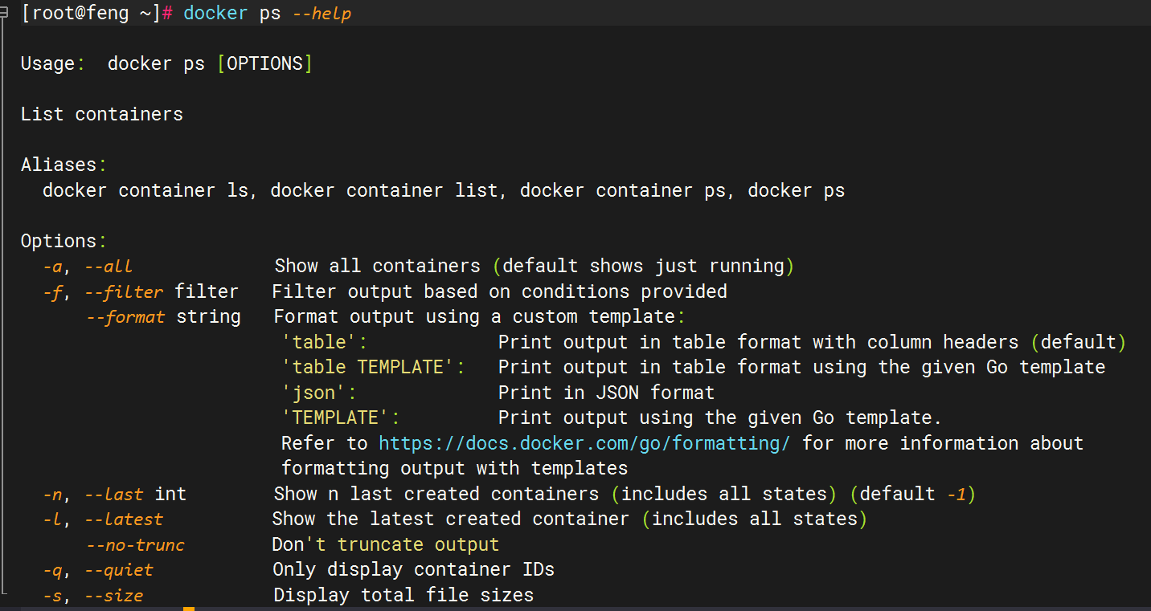Click the 'docker container list' alias
Image resolution: width=1151 pixels, height=611 pixels.
pyautogui.click(x=384, y=190)
